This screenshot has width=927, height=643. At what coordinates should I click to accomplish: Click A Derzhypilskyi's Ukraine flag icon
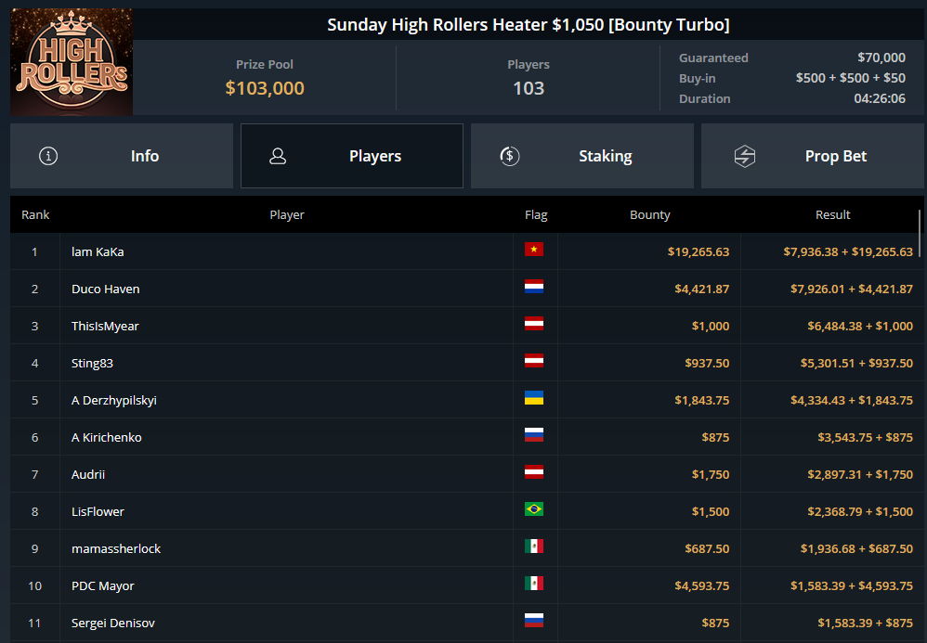click(x=534, y=398)
